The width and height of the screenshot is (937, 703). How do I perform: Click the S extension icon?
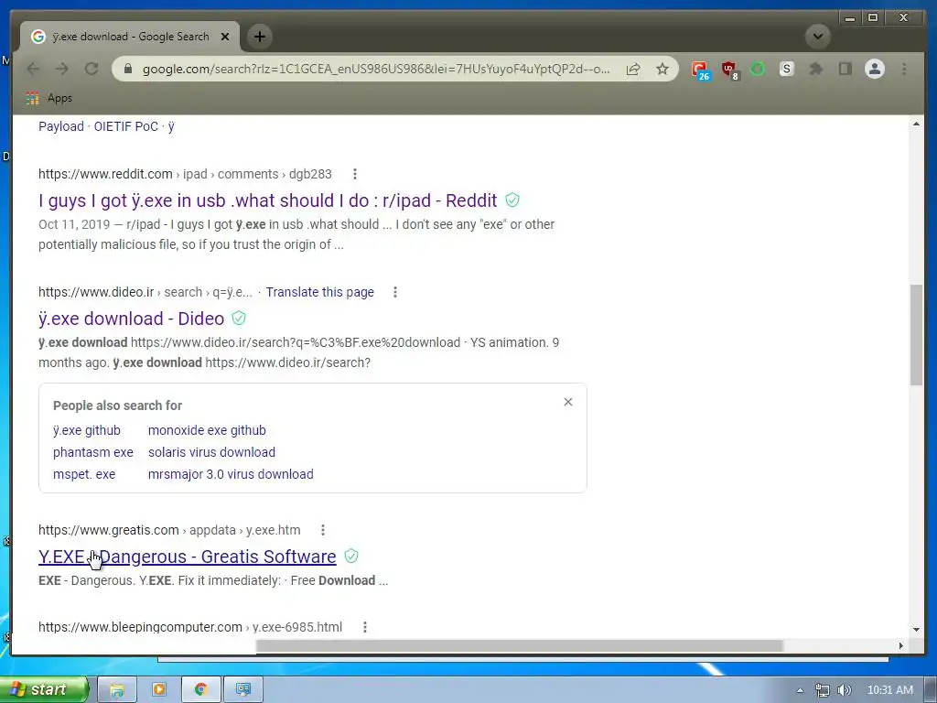point(787,70)
